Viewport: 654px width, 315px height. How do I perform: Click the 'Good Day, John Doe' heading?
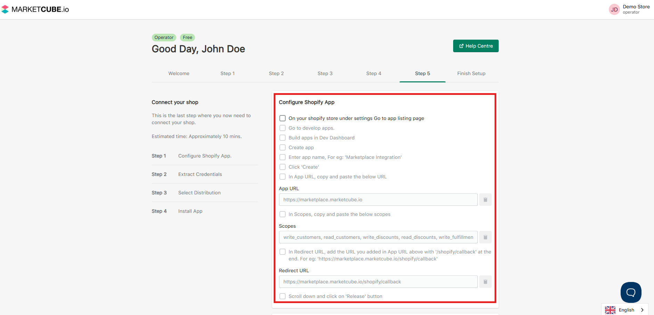click(198, 49)
